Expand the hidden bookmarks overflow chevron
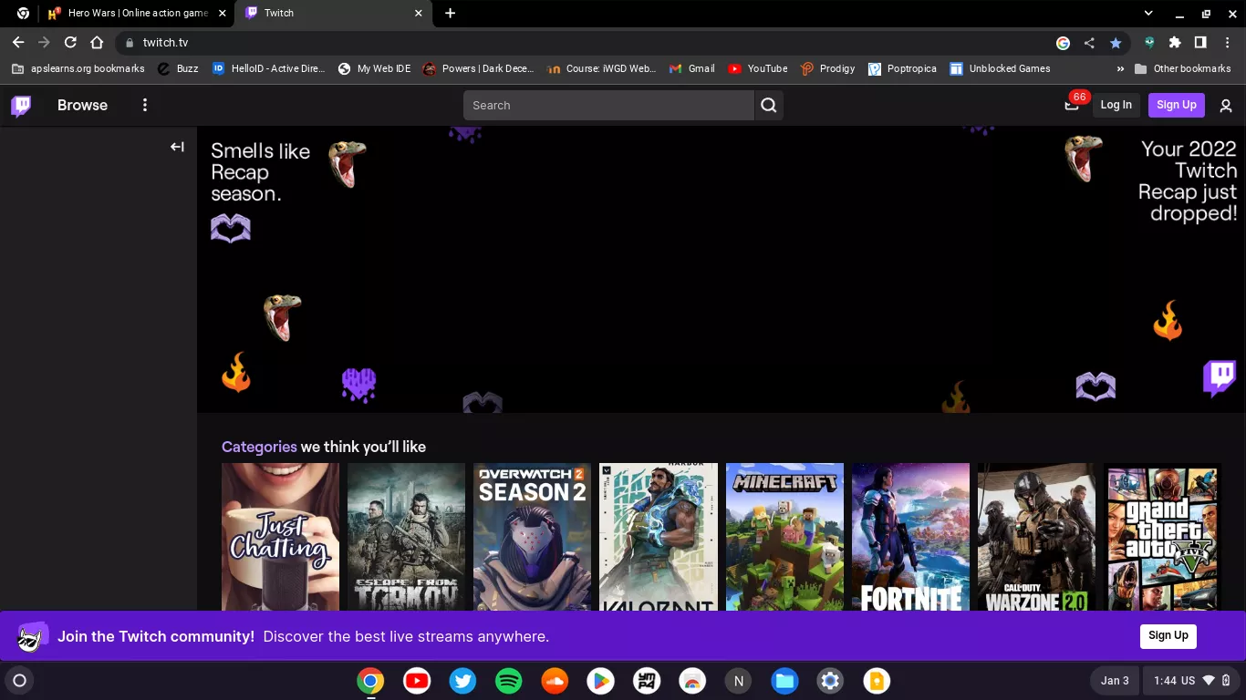This screenshot has width=1246, height=700. point(1120,68)
